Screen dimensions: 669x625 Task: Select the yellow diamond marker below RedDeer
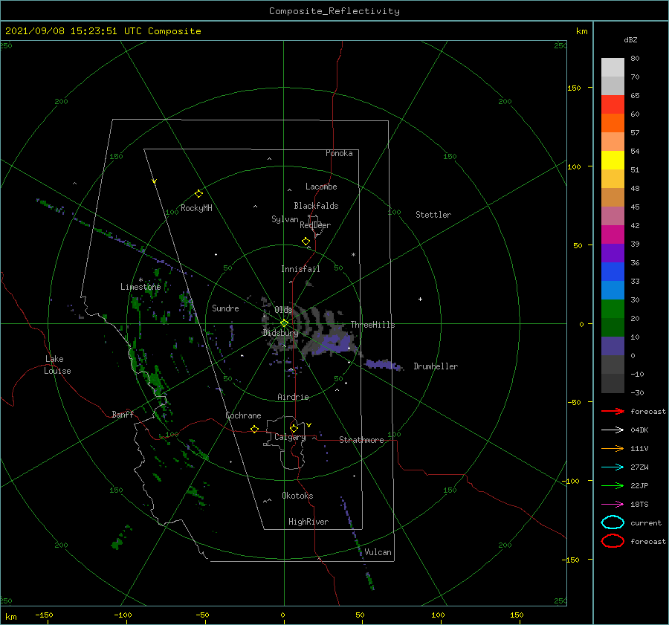(x=306, y=242)
